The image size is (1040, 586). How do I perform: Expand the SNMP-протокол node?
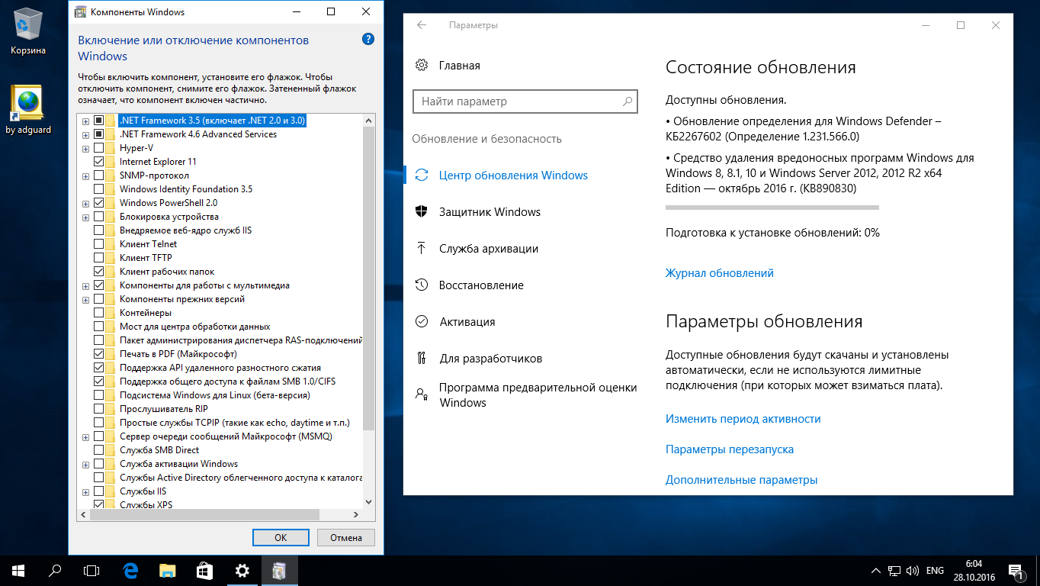pyautogui.click(x=85, y=175)
